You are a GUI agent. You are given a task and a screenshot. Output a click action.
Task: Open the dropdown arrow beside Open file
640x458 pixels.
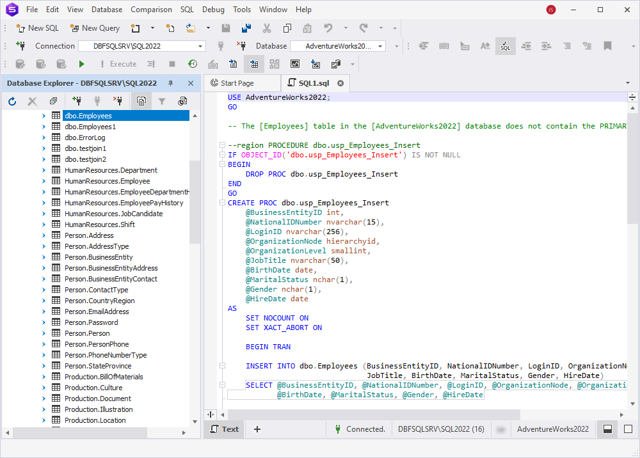[x=208, y=28]
